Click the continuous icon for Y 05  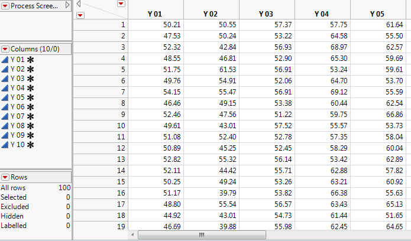click(5, 97)
